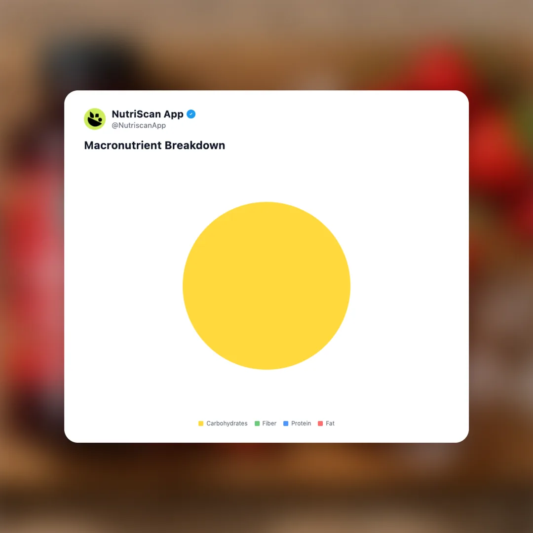Toggle the Protein series via its legend label

pyautogui.click(x=301, y=423)
